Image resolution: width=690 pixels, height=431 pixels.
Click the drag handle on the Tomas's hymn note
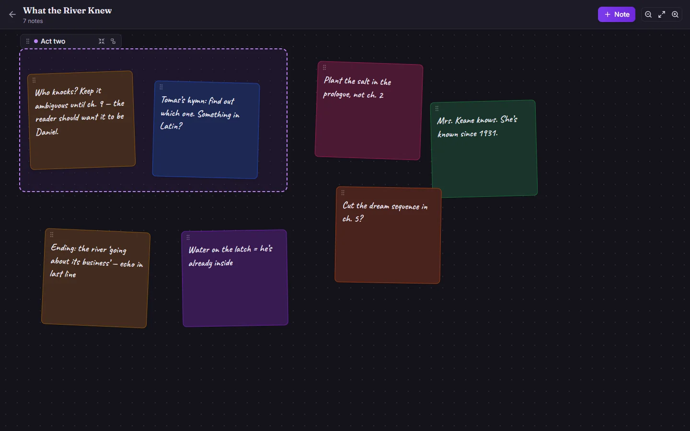[161, 87]
